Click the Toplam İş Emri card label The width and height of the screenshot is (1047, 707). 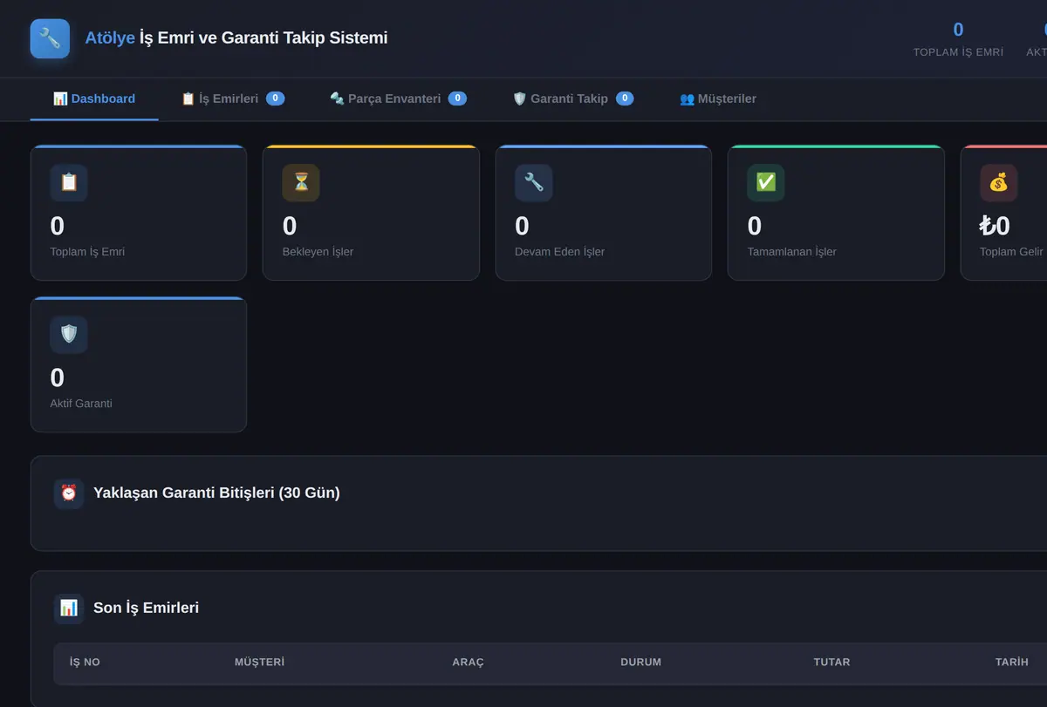tap(87, 252)
